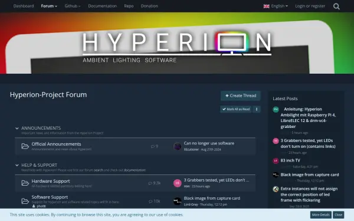Open latest post 'Extra instances will not assign'
The image size is (354, 221).
pos(309,194)
